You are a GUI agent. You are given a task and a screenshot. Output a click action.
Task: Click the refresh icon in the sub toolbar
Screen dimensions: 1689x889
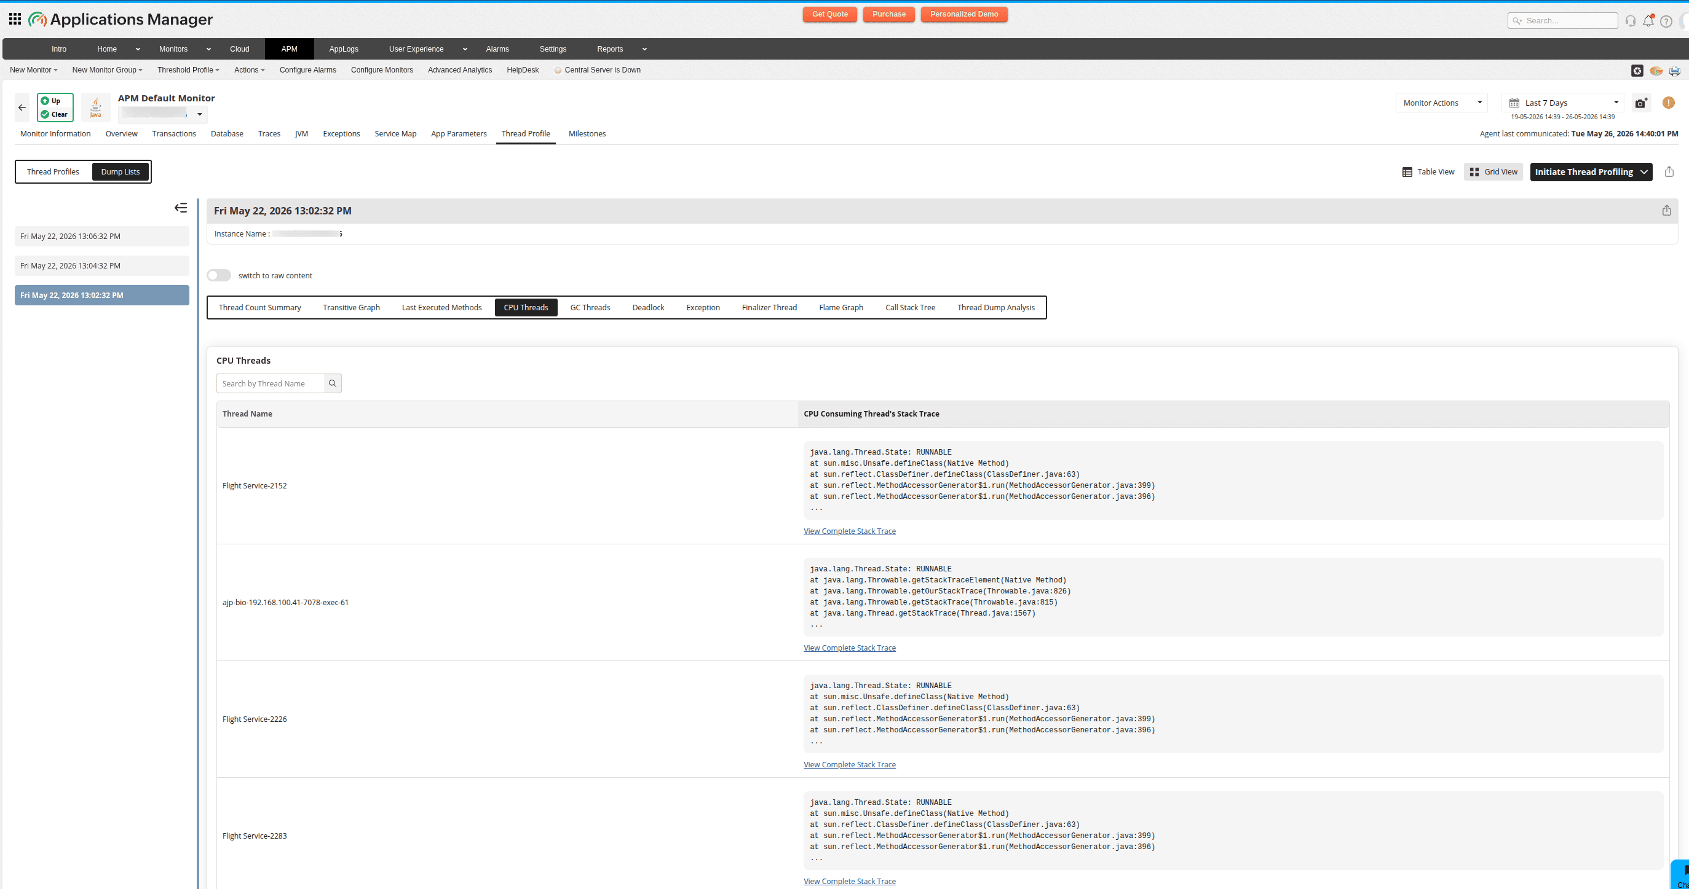(1637, 70)
